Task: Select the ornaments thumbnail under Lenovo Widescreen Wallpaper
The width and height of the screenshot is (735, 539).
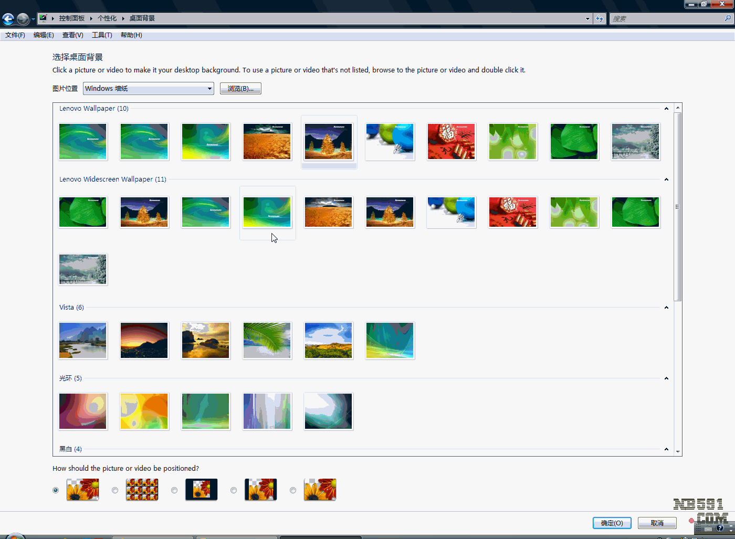Action: pyautogui.click(x=451, y=212)
